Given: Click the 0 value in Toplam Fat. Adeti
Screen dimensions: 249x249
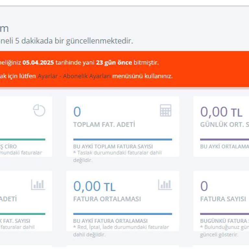Looking at the screenshot, I should (x=77, y=112).
